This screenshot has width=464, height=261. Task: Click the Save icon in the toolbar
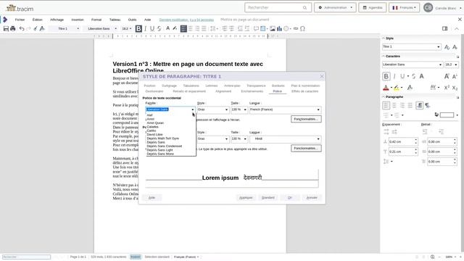coord(6,29)
